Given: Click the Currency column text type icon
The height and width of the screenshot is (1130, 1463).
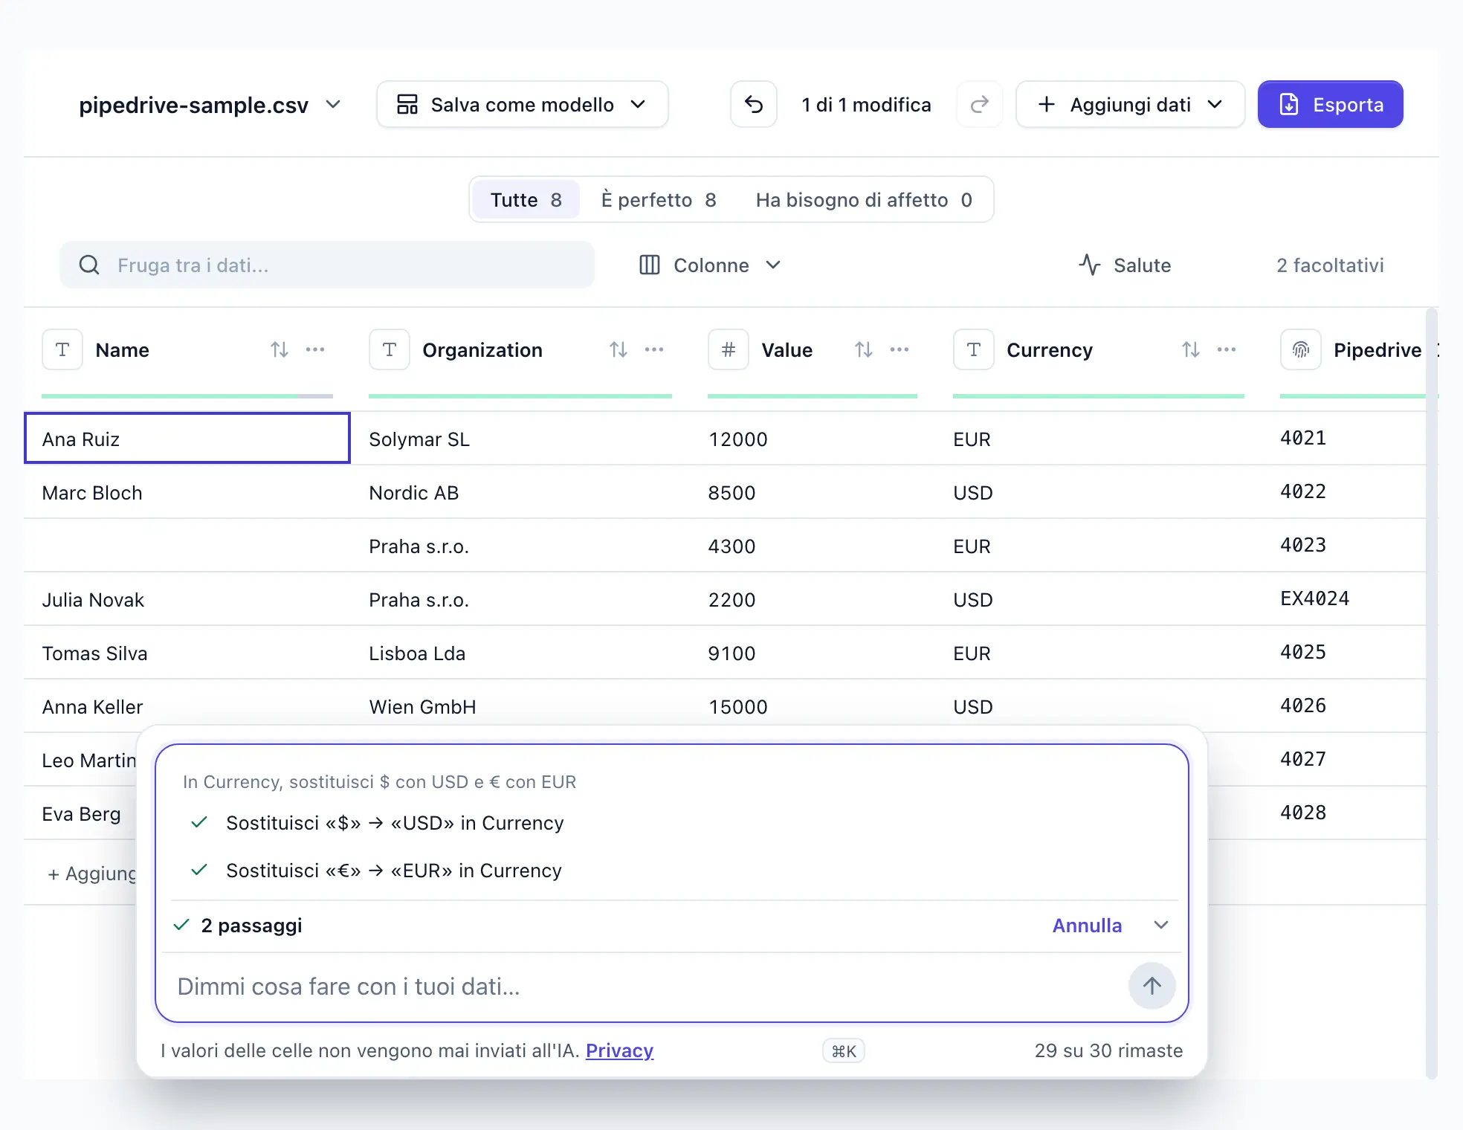Looking at the screenshot, I should (x=974, y=349).
